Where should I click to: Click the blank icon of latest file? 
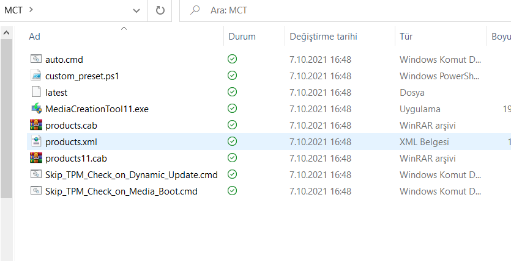tap(36, 93)
